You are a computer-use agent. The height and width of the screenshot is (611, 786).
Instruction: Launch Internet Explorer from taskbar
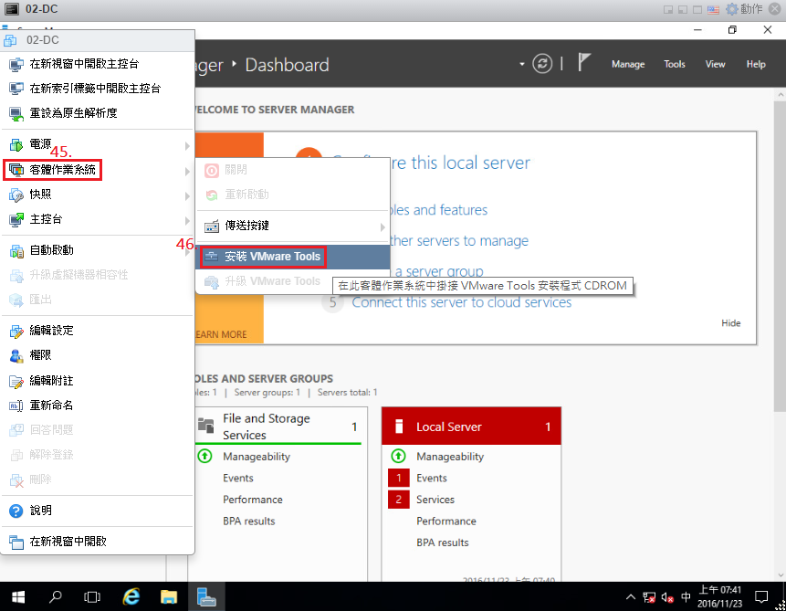pos(131,596)
